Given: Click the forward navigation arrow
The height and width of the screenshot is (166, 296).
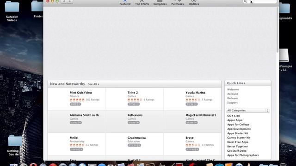Looking at the screenshot, I should tap(70, 1).
